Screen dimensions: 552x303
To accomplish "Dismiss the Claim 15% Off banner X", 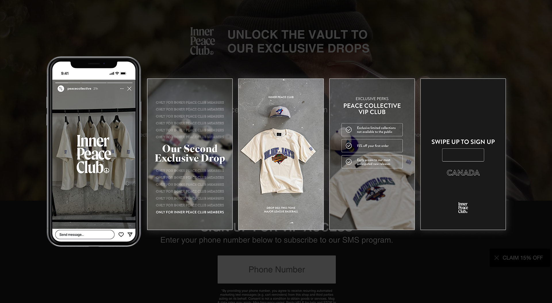I will click(x=497, y=258).
